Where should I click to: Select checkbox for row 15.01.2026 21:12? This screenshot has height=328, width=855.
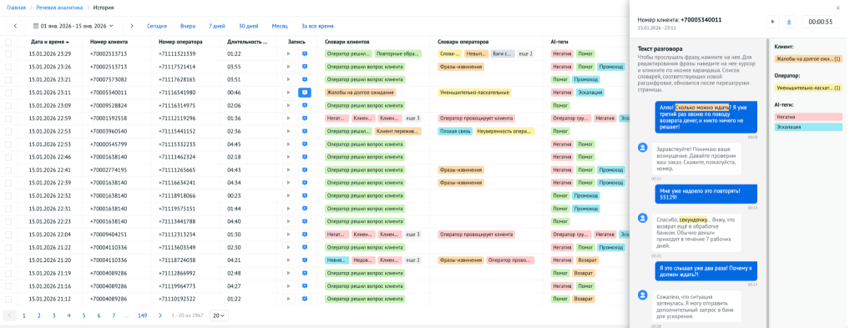point(8,299)
